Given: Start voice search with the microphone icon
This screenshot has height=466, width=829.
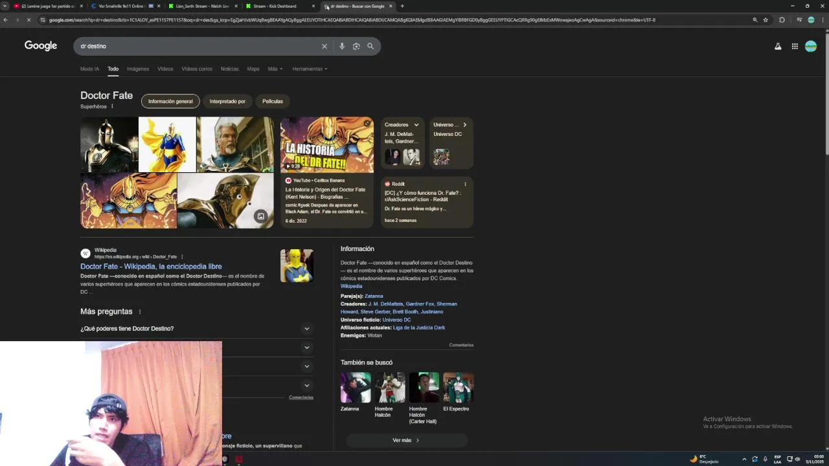Looking at the screenshot, I should click(x=342, y=47).
